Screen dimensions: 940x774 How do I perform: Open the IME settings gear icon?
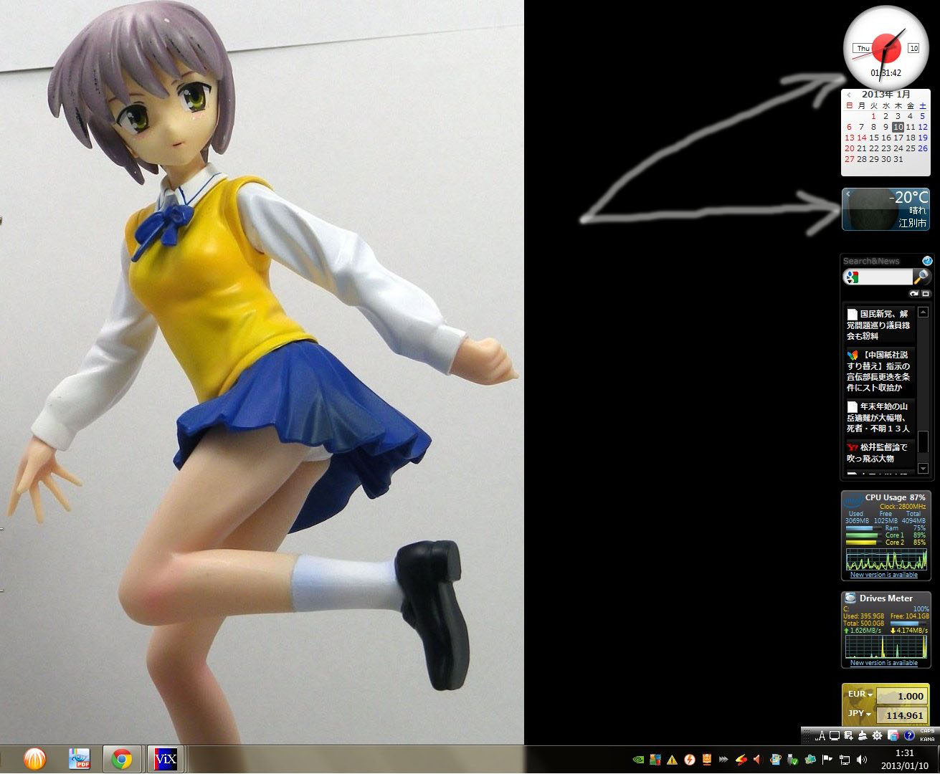coord(877,735)
